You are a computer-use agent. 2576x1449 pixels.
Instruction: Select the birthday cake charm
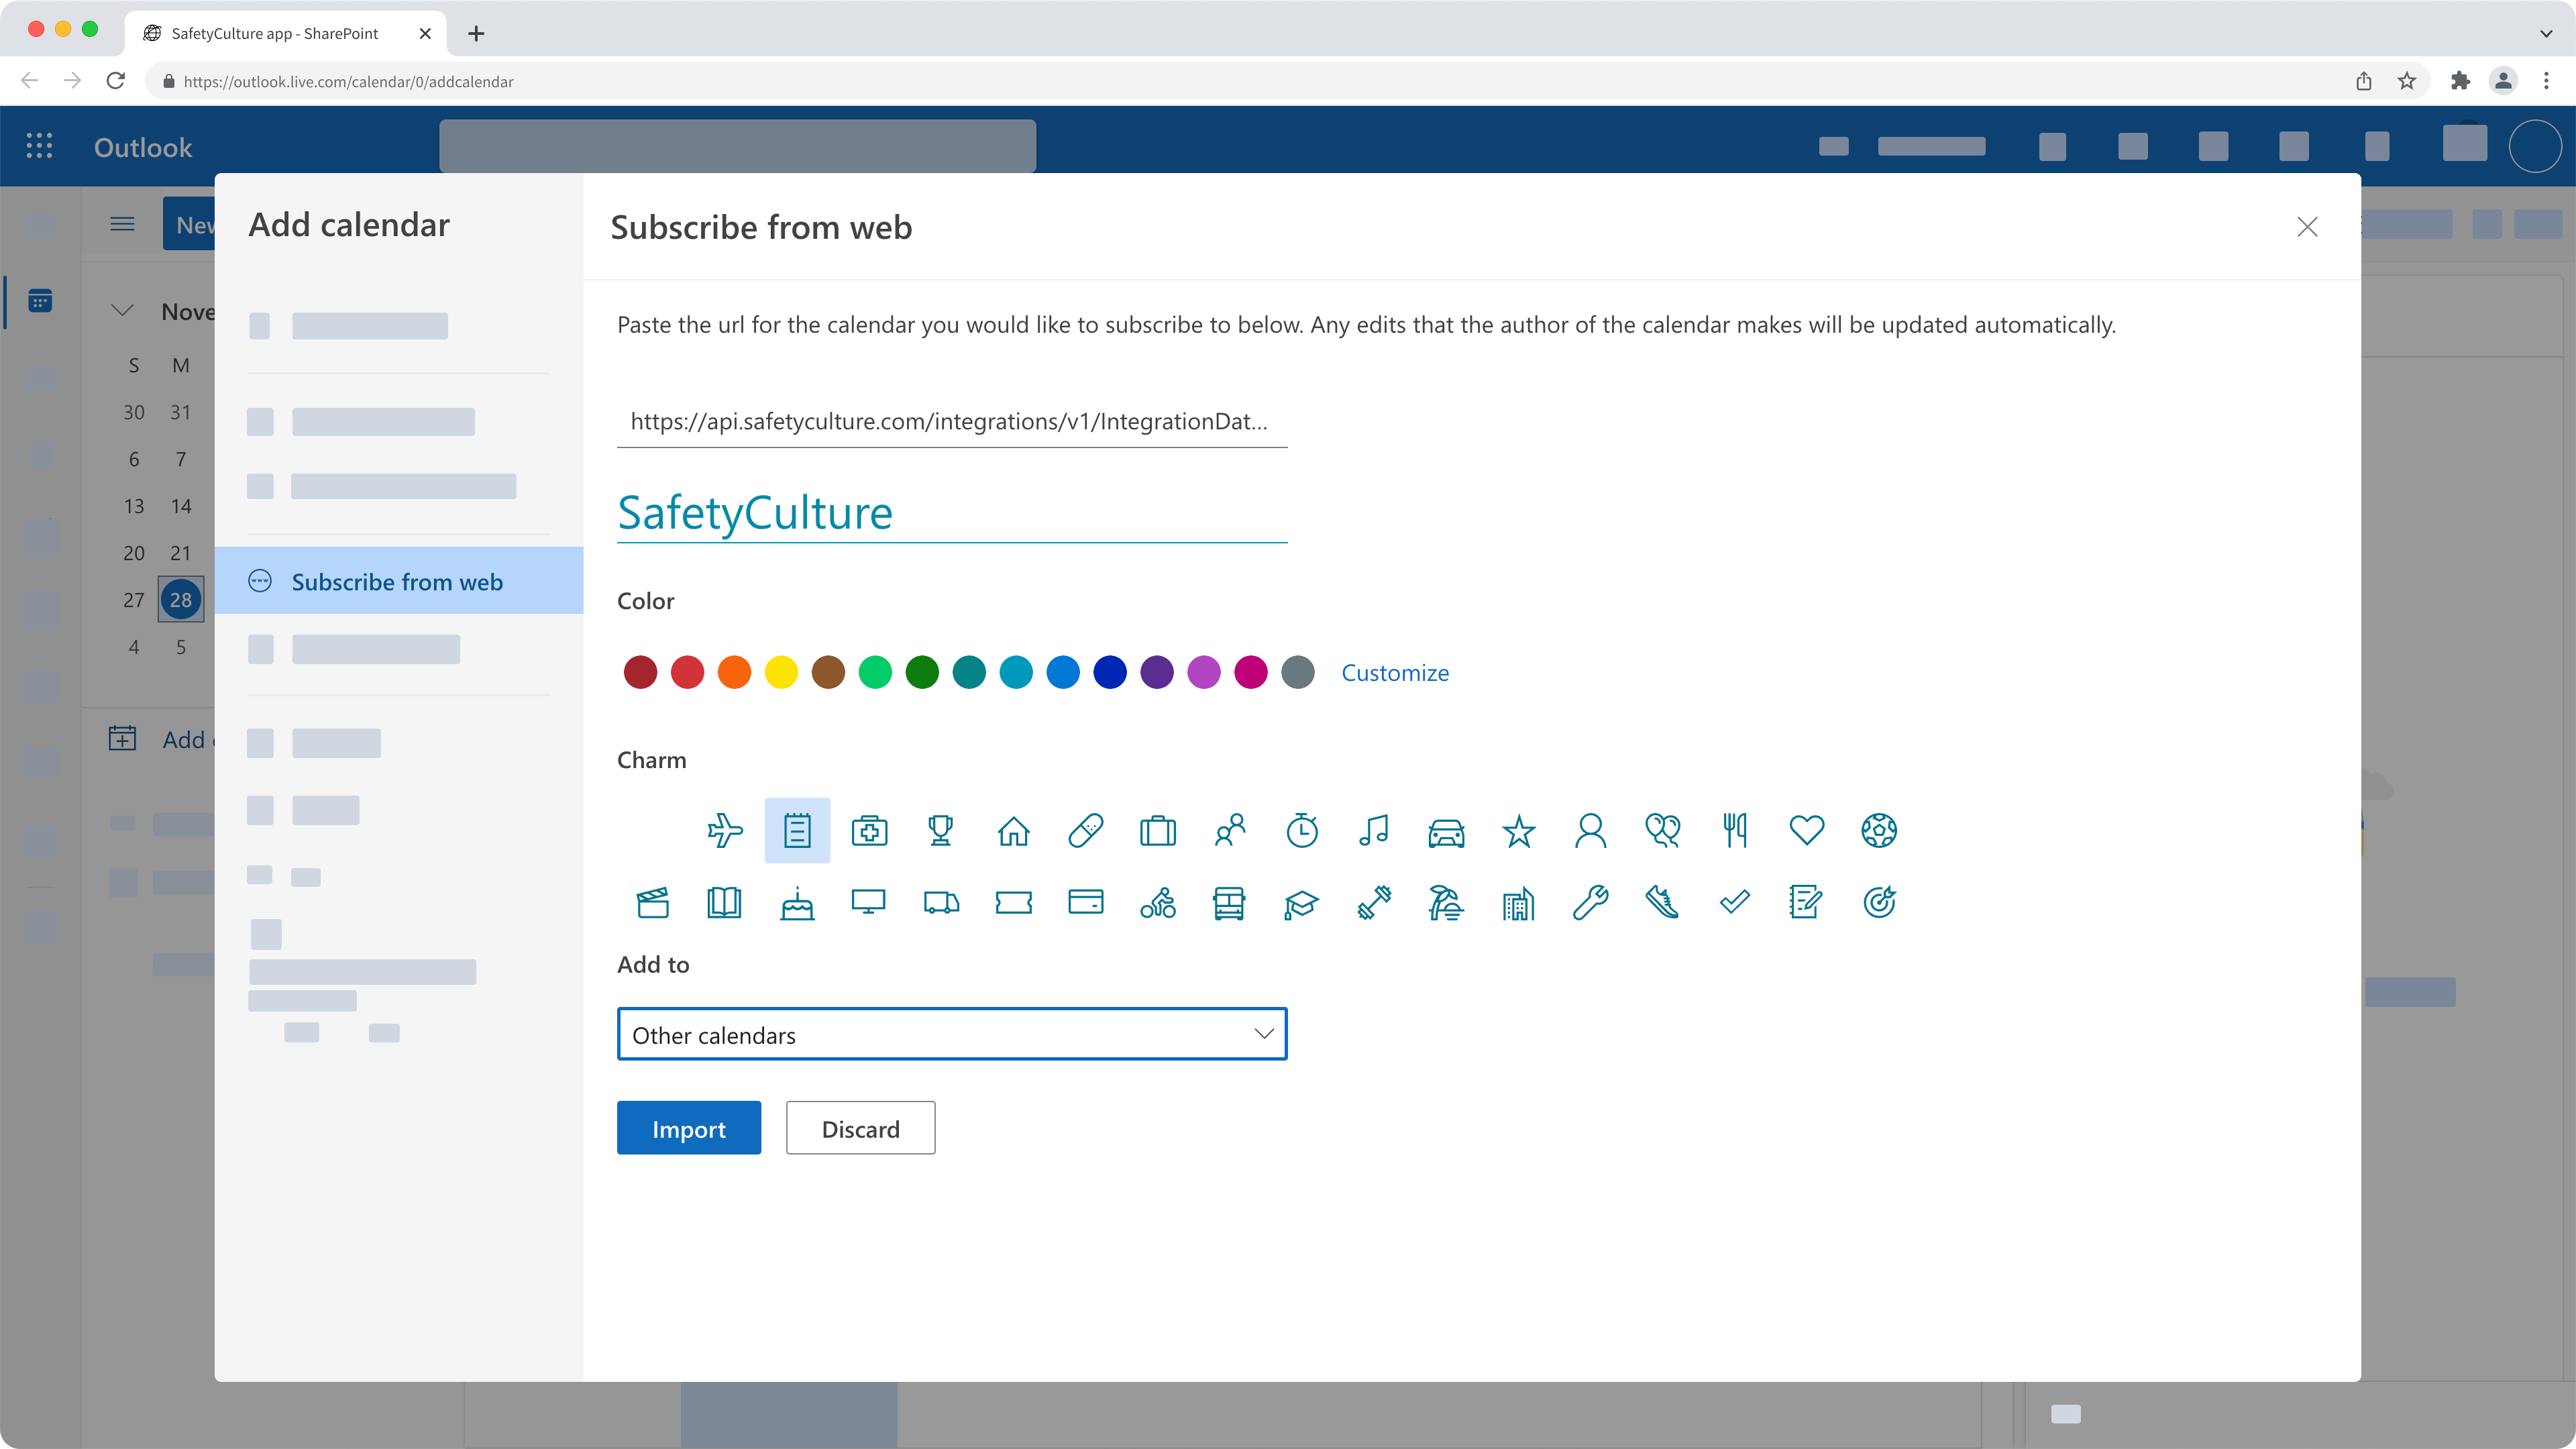point(797,902)
